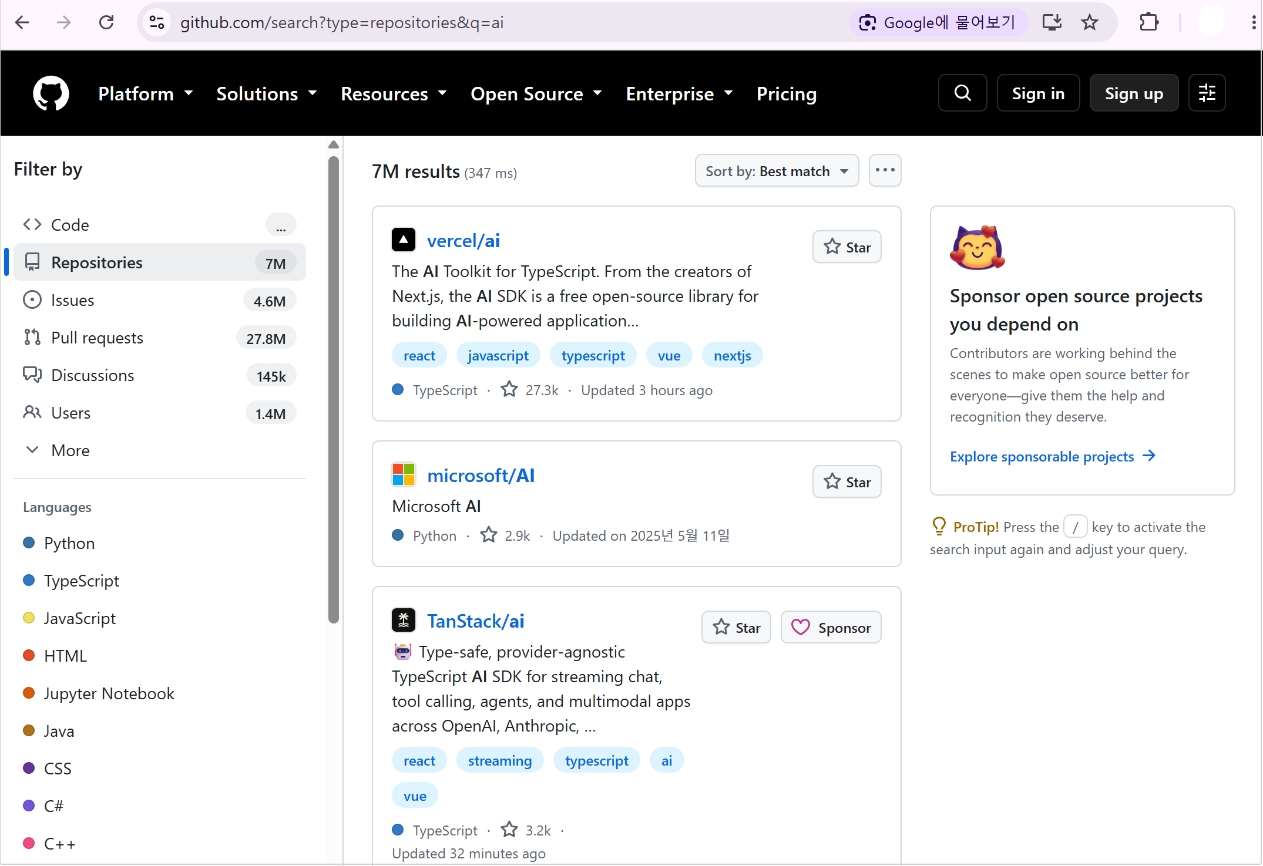Expand the Enterprise dropdown menu
Image resolution: width=1263 pixels, height=866 pixels.
coord(680,94)
